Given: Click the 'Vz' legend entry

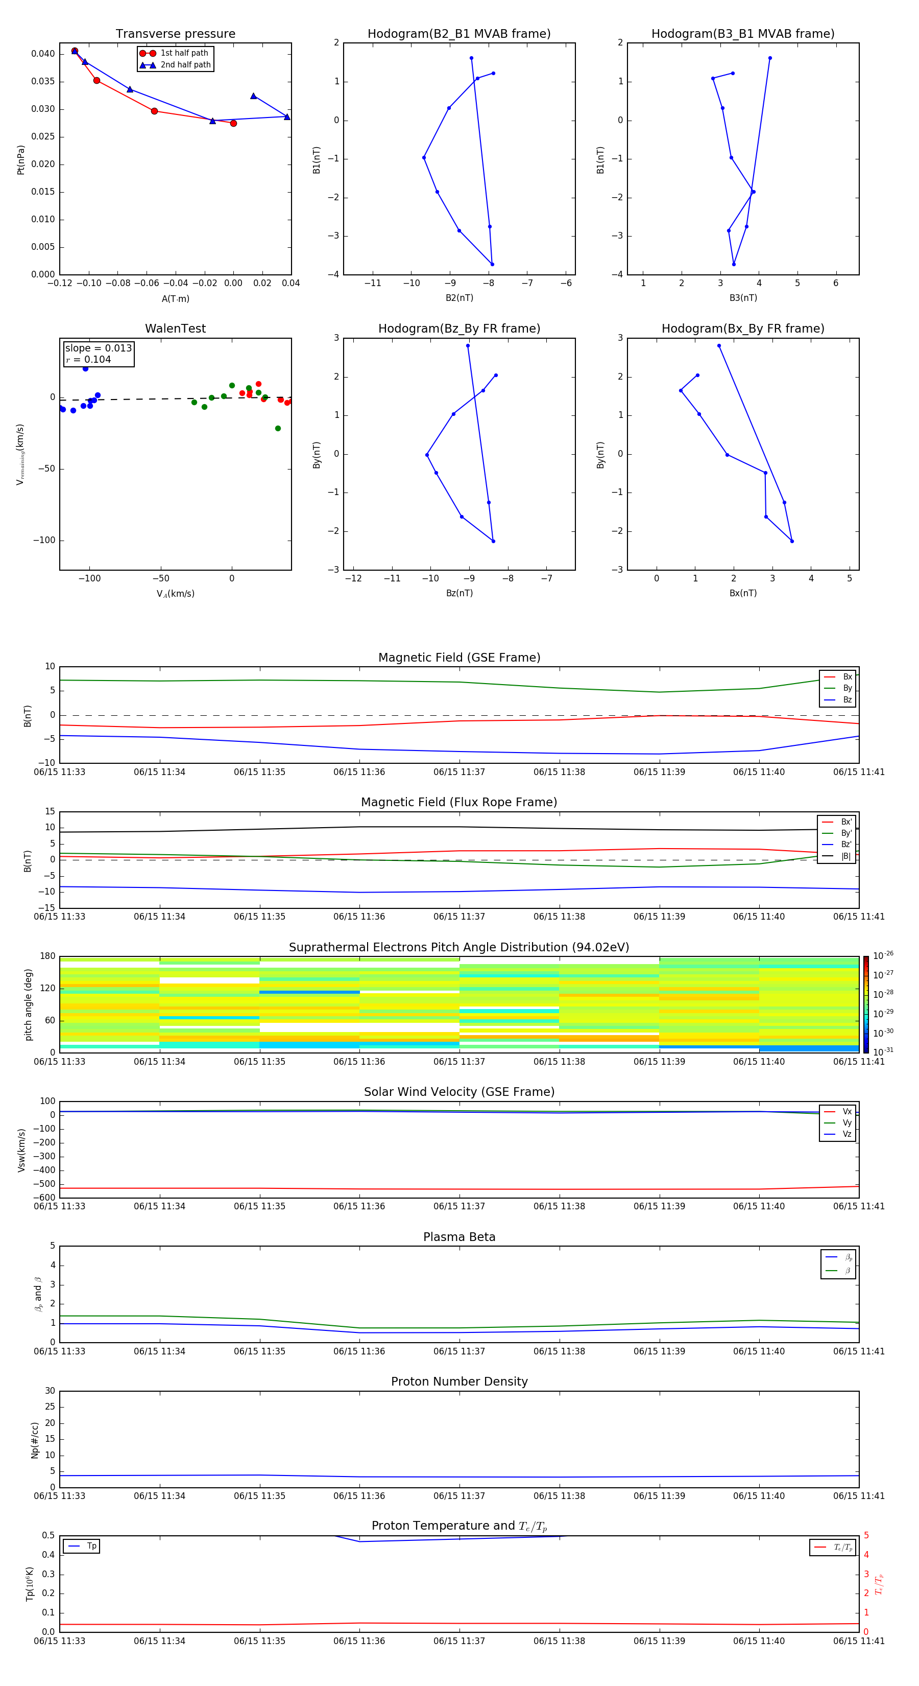Looking at the screenshot, I should (x=838, y=1134).
